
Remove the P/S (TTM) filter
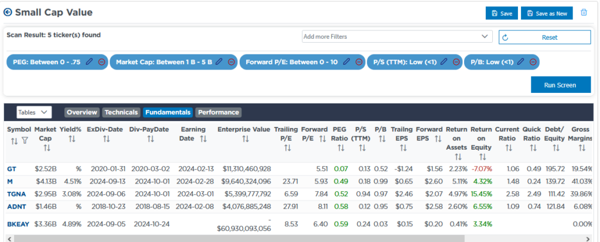456,62
